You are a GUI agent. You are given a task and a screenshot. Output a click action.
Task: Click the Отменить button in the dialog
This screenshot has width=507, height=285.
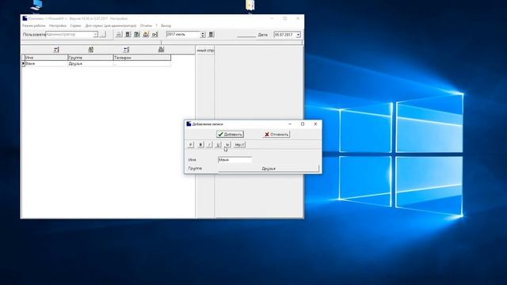click(x=276, y=134)
